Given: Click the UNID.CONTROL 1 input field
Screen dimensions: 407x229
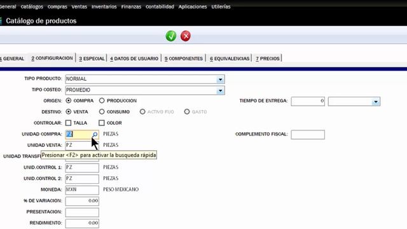Looking at the screenshot, I should (82, 168).
